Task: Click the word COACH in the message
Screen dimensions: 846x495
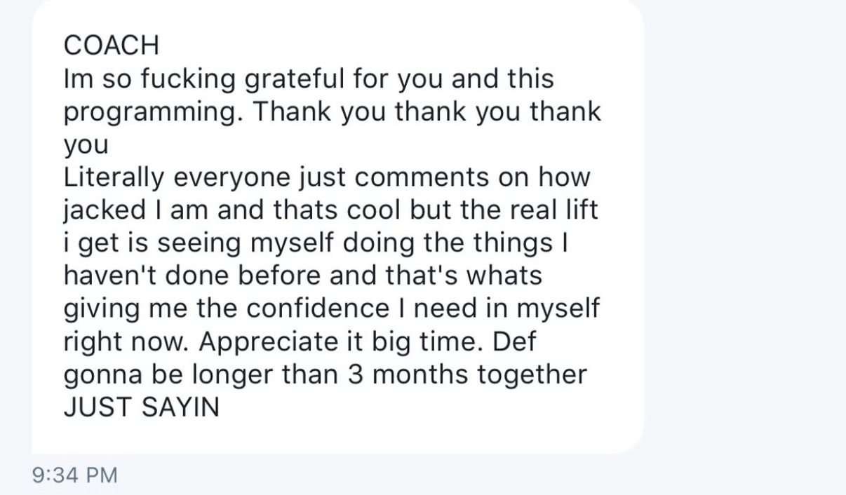Action: (112, 46)
